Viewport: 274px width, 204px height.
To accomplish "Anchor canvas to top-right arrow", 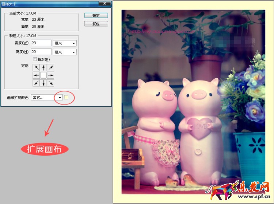I will coord(51,67).
